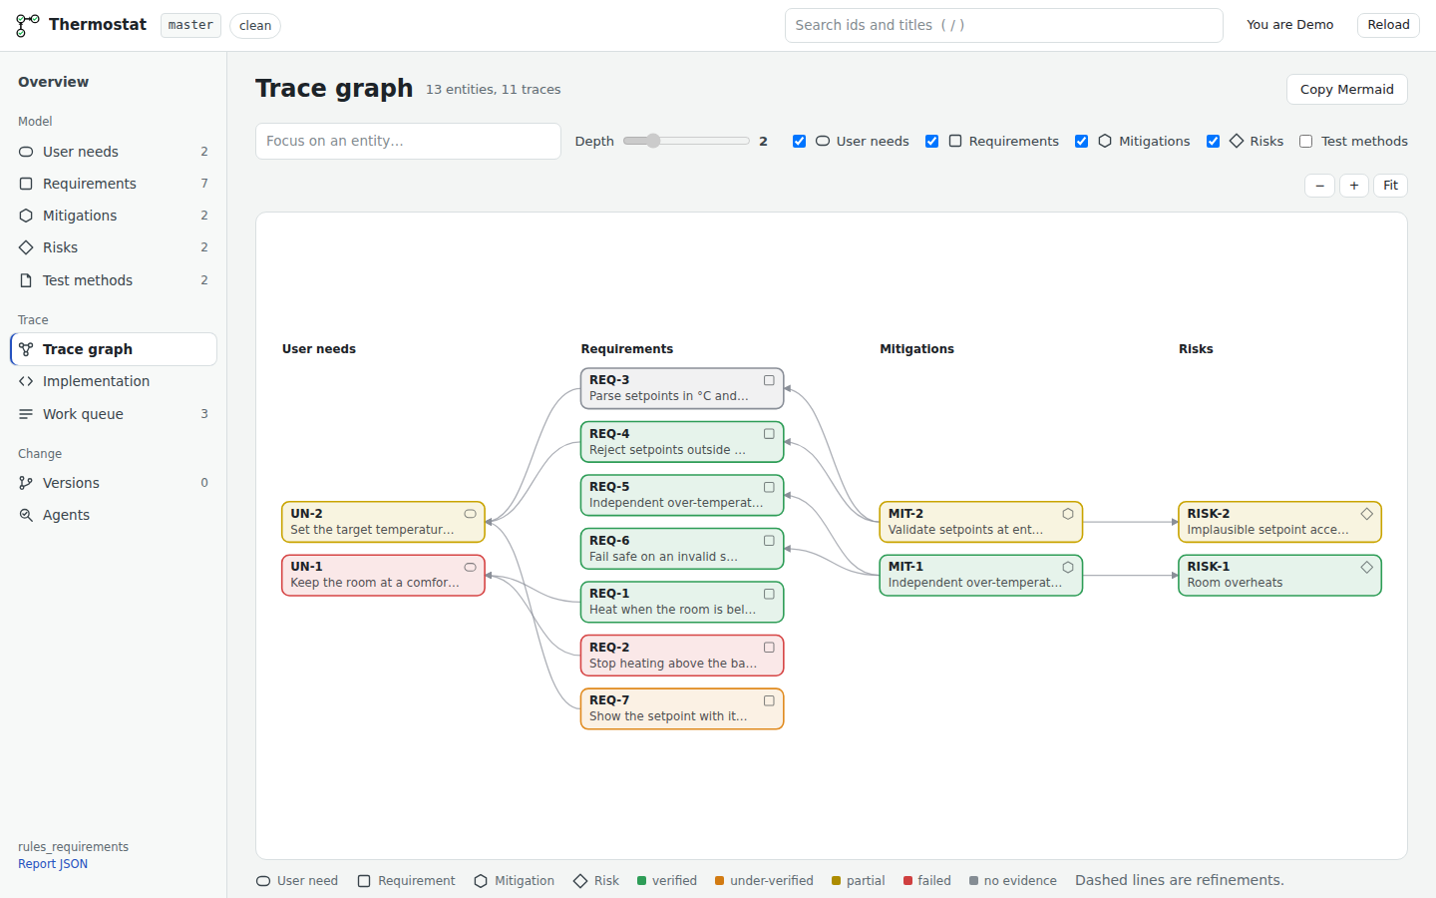Click the Agents magnifier icon
Screen dimensions: 1436x898
tap(26, 515)
